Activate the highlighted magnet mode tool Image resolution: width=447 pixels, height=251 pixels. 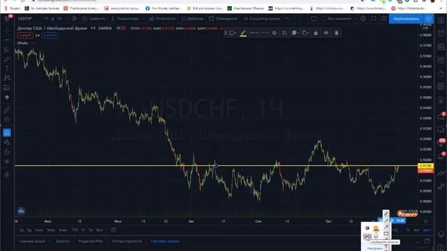[x=7, y=132]
